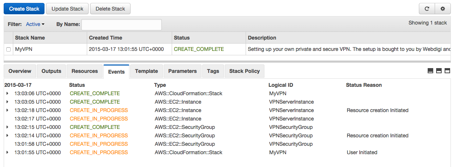Expand the 13:02:18 event row
Viewport: 456px width, 167px height.
click(7, 110)
